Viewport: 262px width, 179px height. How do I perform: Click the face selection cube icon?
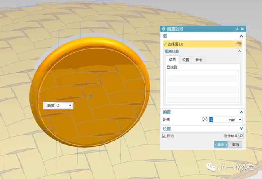coord(239,44)
